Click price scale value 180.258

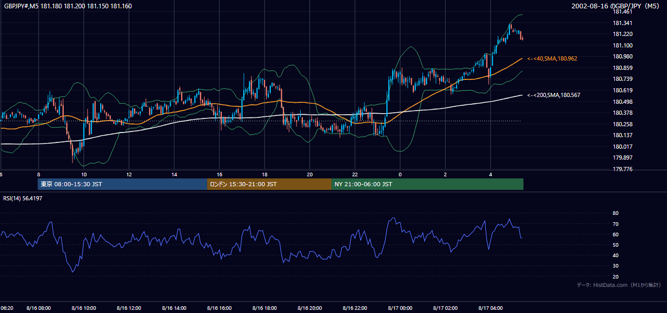pos(623,125)
